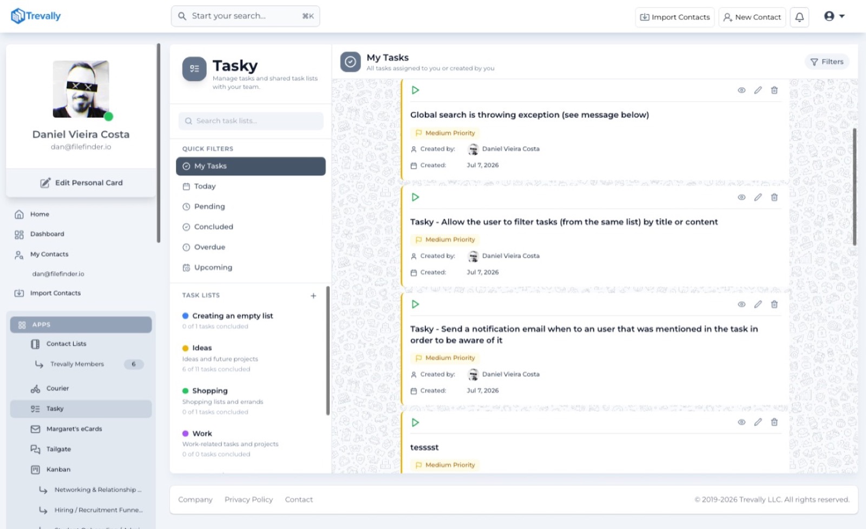866x529 pixels.
Task: Click the blue dot of Creating an empty list
Action: [x=185, y=316]
